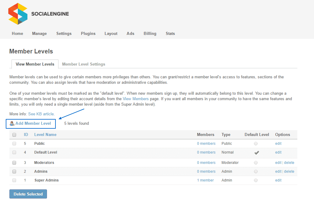The height and width of the screenshot is (207, 314).
Task: View the 1 member link for Super Admins
Action: 205,180
